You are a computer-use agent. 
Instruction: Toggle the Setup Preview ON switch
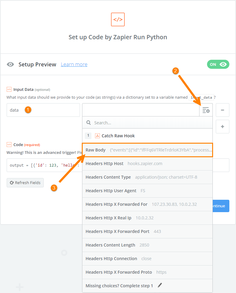(x=218, y=64)
